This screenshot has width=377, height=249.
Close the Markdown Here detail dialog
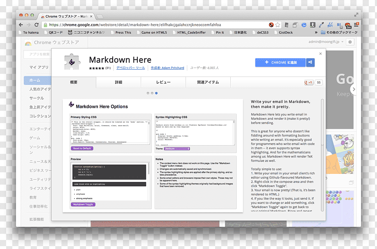(x=320, y=54)
